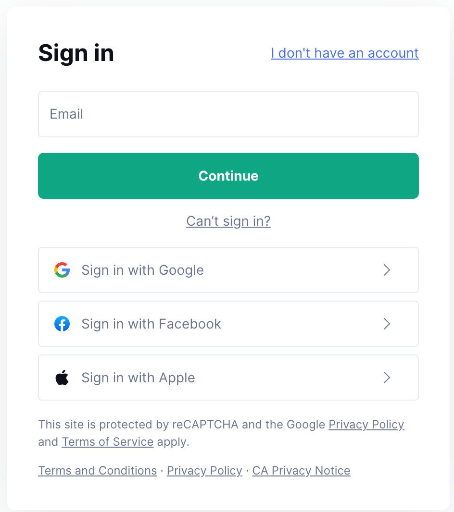
Task: Choose the "Sign in with Google" label
Action: click(142, 270)
